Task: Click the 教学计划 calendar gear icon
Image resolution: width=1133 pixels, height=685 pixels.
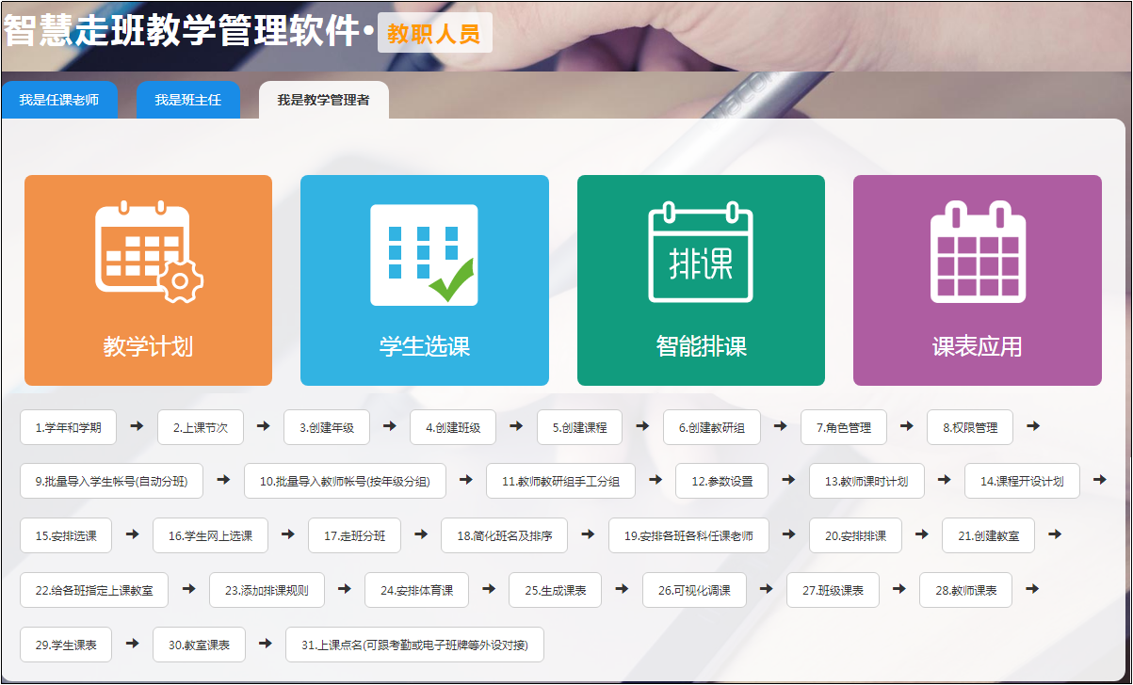Action: (x=149, y=253)
